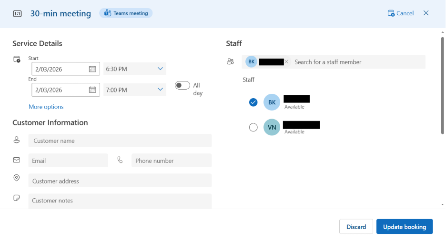
Task: Click the staff people icon
Action: pos(230,61)
